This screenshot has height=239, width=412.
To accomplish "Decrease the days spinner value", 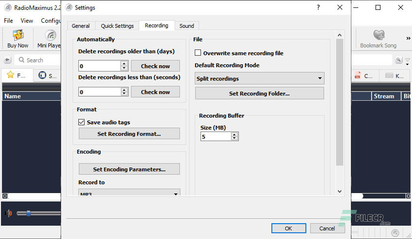I will point(124,68).
